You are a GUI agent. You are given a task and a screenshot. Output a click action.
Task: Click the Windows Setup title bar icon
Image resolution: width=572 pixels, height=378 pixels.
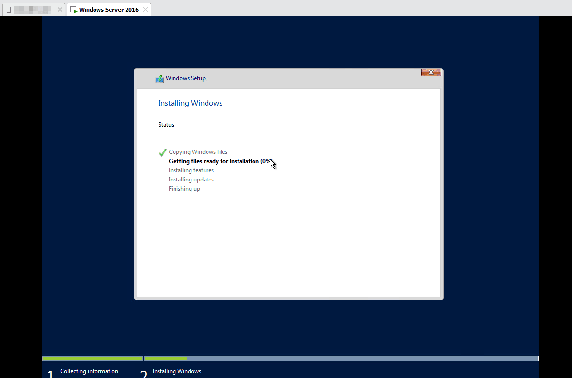159,78
